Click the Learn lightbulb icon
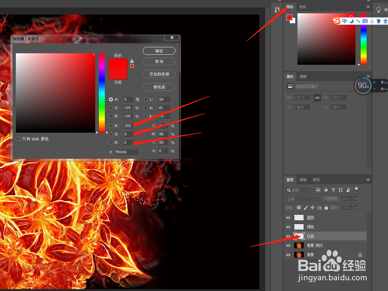Viewport: 388px width, 291px height. 378,10
